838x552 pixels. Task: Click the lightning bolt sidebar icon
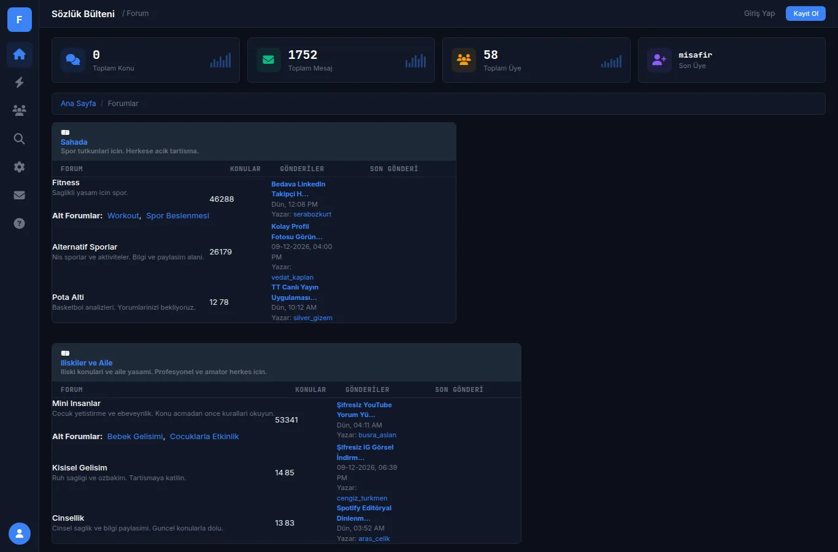[x=20, y=82]
